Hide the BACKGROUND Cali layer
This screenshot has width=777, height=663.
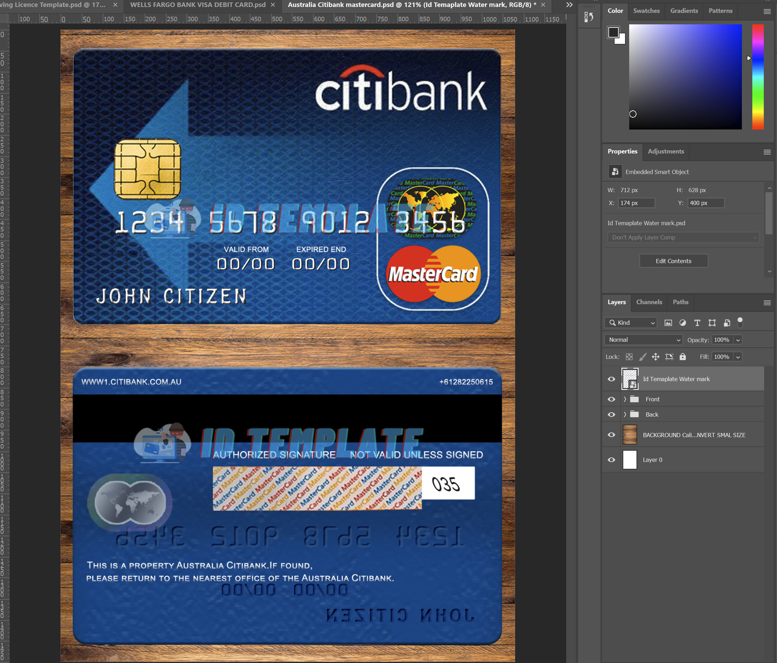611,435
